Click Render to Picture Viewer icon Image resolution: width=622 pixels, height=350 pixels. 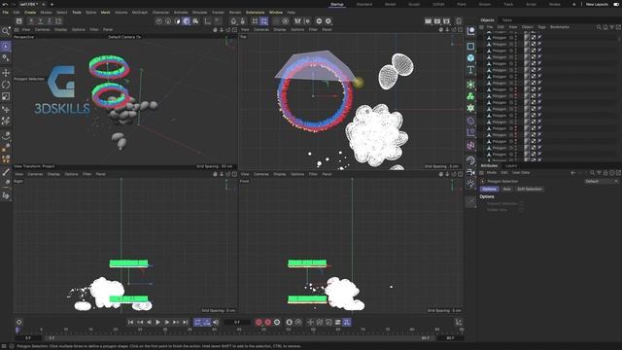(437, 21)
